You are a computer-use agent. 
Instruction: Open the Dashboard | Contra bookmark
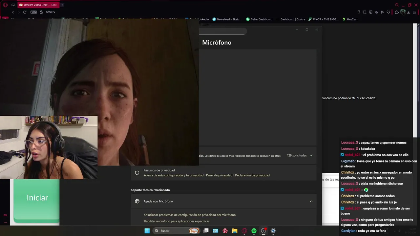tap(290, 19)
